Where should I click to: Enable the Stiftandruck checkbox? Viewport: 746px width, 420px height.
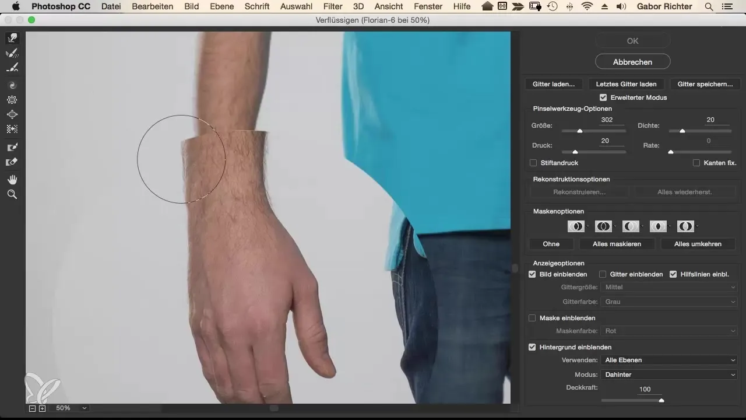pyautogui.click(x=533, y=163)
